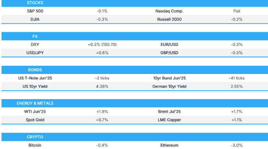Click the Nasdaq Comp. label
268x149 pixels.
169,11
